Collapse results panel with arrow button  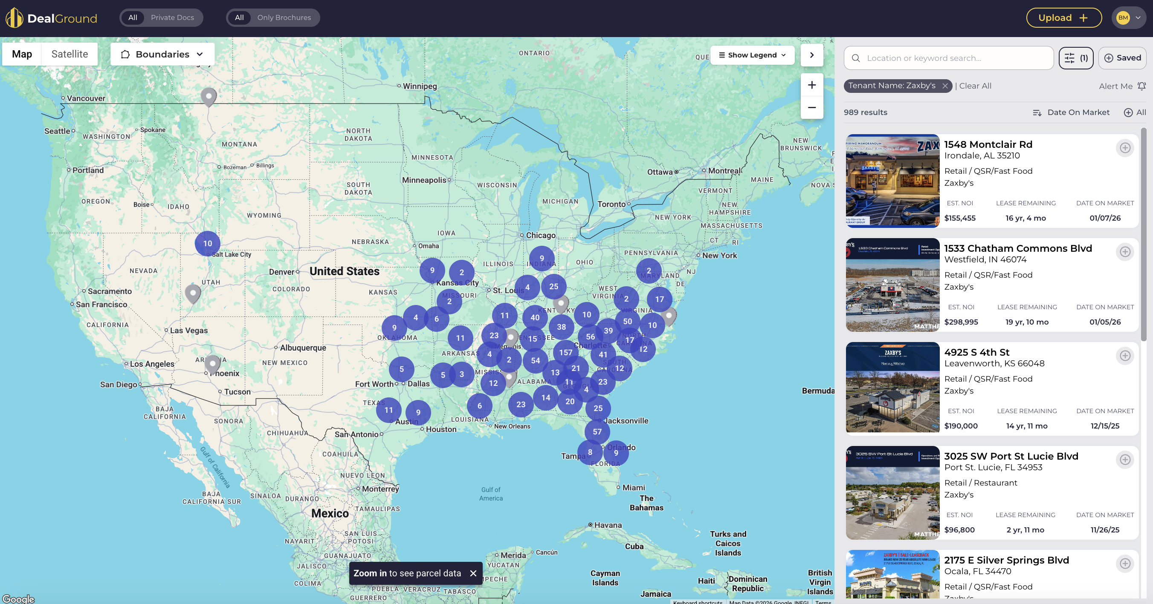(811, 55)
